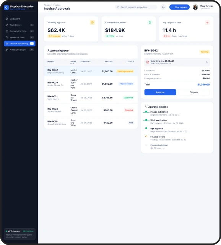221x245 pixels.
Task: Click the Disputed status badge
Action: 129,110
